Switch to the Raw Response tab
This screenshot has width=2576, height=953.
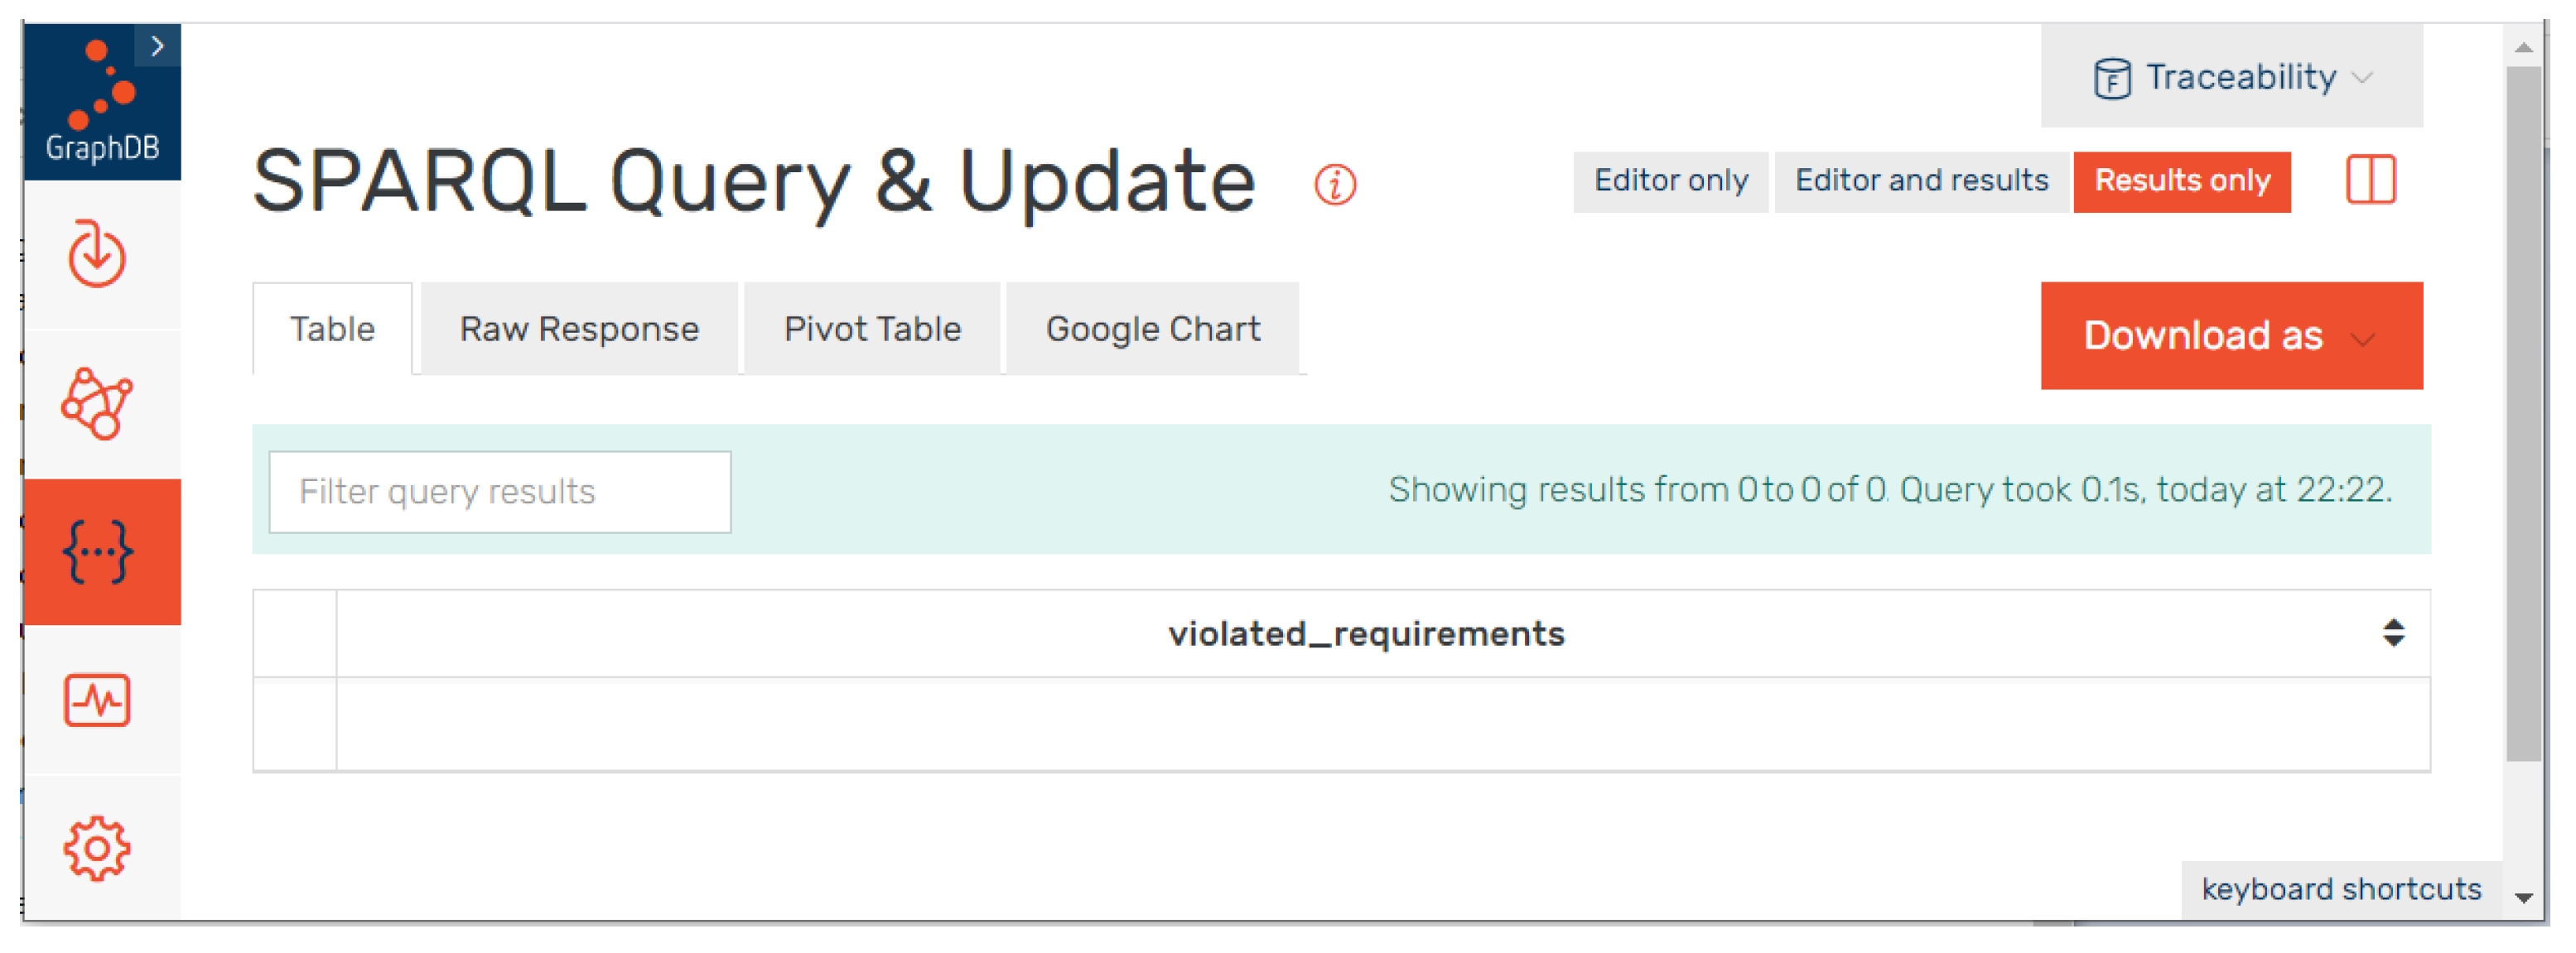(x=579, y=329)
